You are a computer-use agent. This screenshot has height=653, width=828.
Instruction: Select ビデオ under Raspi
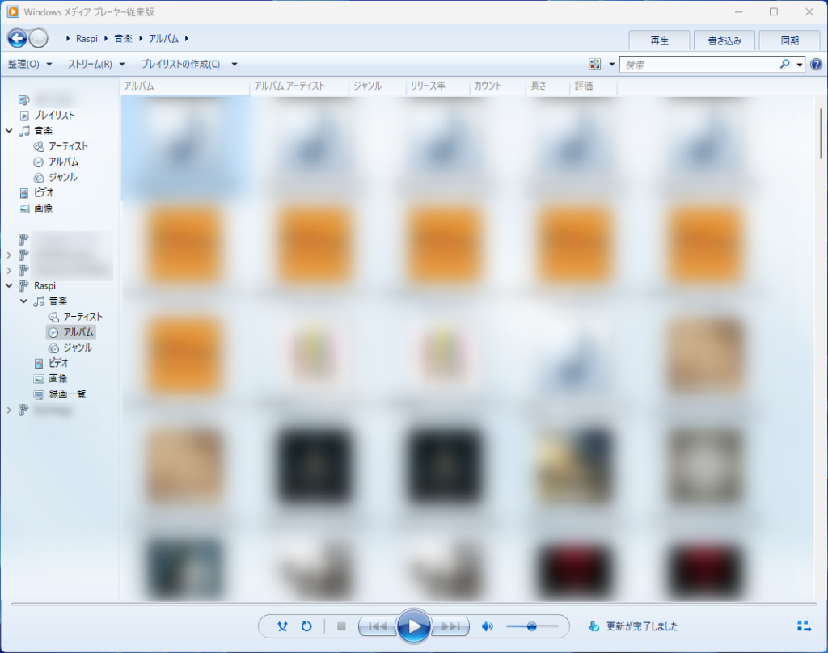tap(58, 363)
